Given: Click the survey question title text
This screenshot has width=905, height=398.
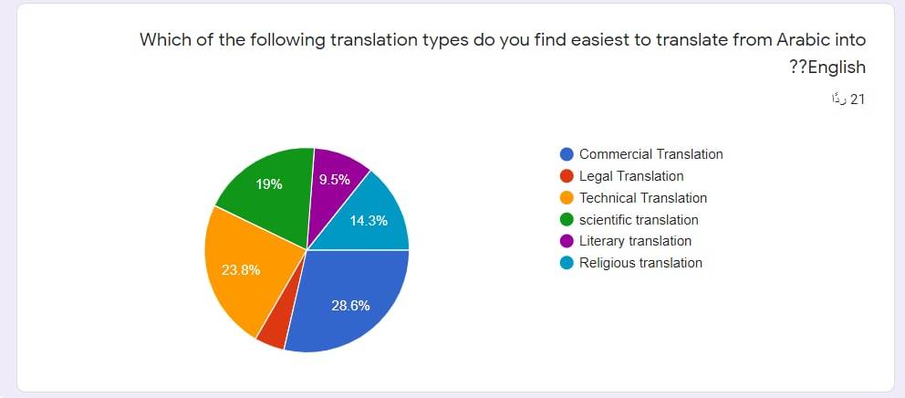Looking at the screenshot, I should [x=503, y=53].
